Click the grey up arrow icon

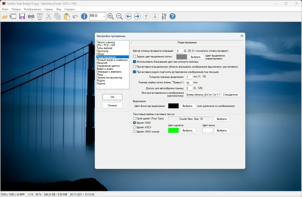tap(146, 17)
